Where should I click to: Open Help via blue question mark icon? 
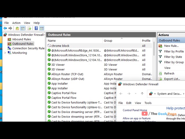pyautogui.click(x=36, y=28)
